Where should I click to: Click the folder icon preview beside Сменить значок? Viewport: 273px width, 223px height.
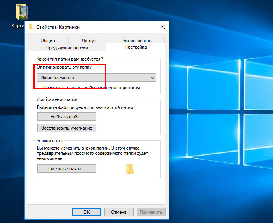tap(130, 169)
